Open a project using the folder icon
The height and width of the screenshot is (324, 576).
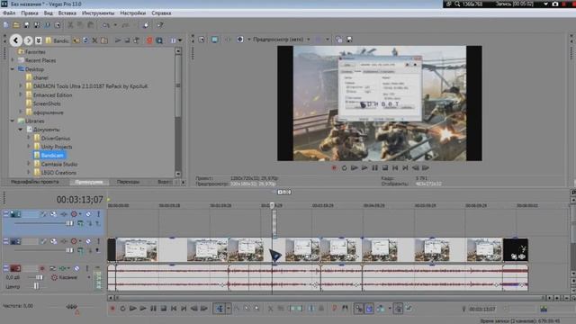(x=16, y=25)
